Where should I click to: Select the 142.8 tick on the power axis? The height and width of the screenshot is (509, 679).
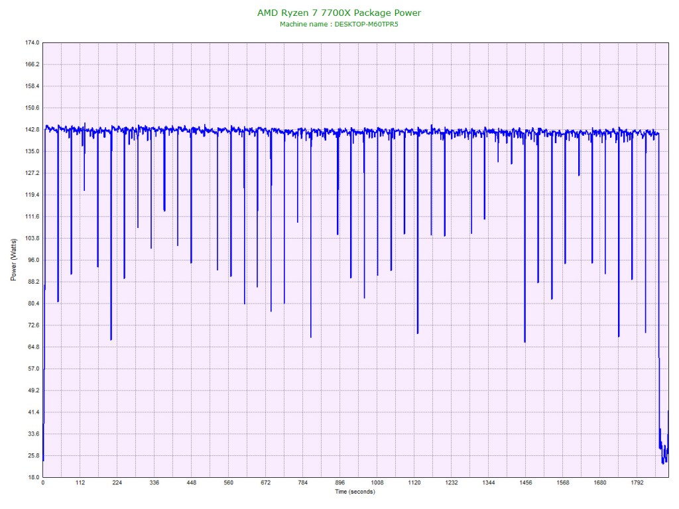click(x=32, y=129)
